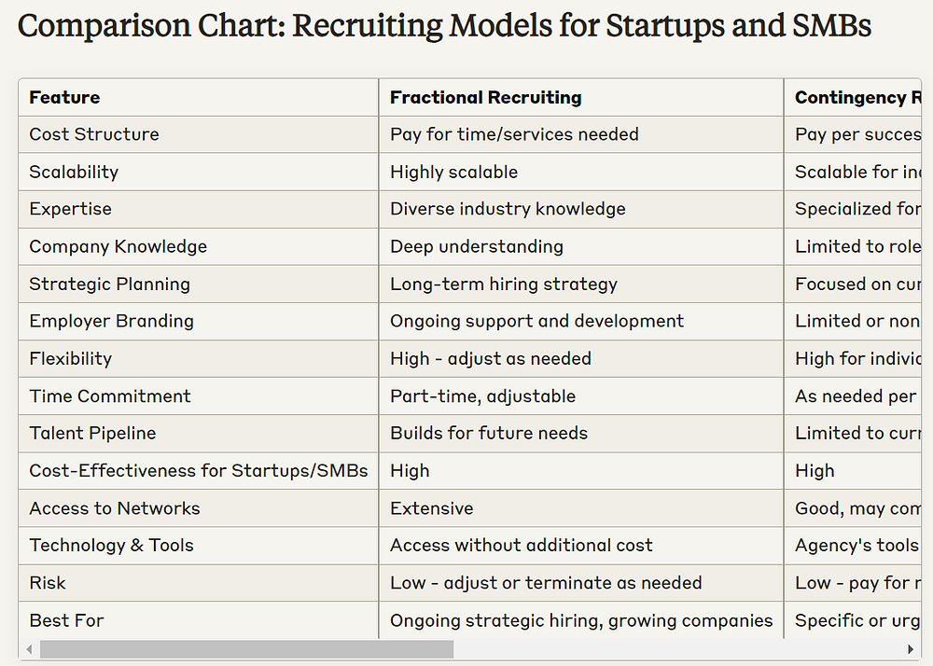This screenshot has height=666, width=933.
Task: Select the Risk row label
Action: click(47, 582)
